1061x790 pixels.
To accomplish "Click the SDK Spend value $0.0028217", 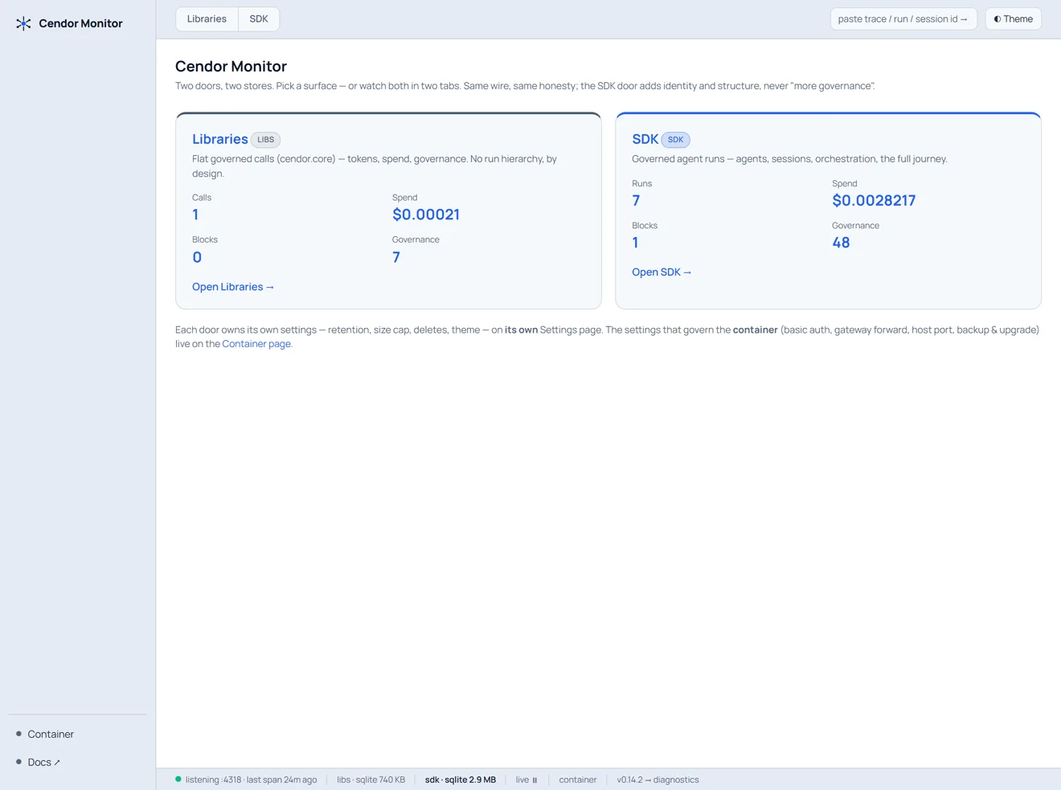I will pyautogui.click(x=874, y=200).
